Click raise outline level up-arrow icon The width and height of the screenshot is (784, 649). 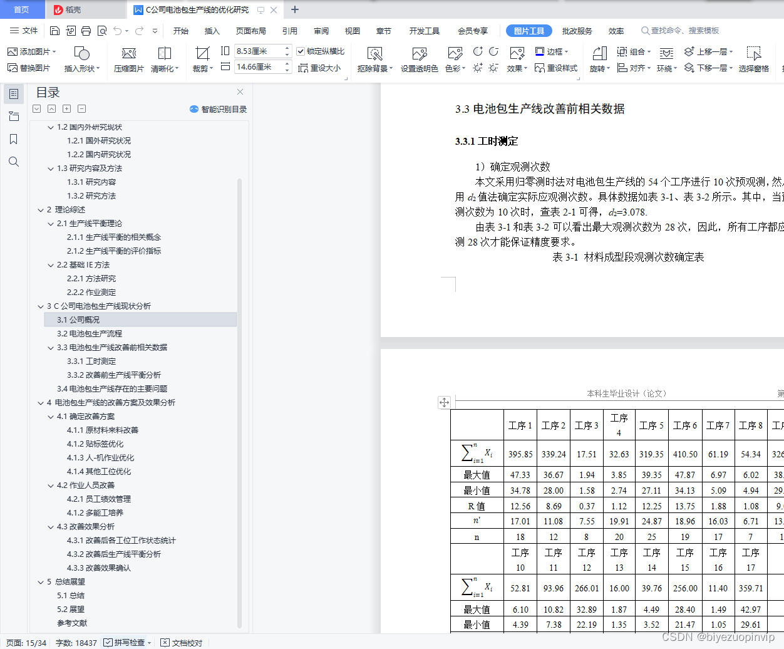point(51,108)
